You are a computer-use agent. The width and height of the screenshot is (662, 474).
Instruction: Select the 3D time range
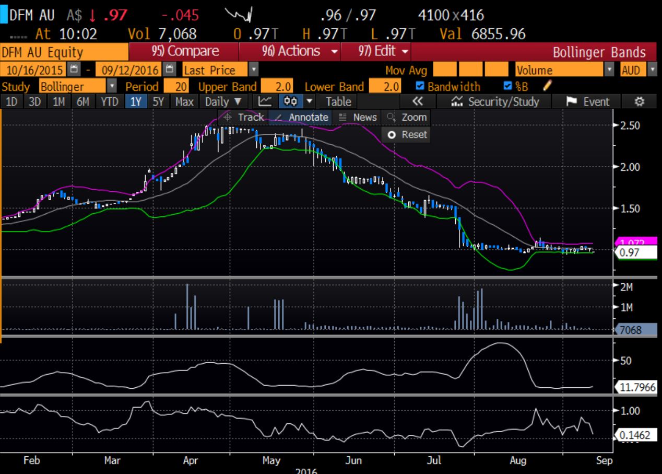click(x=34, y=101)
